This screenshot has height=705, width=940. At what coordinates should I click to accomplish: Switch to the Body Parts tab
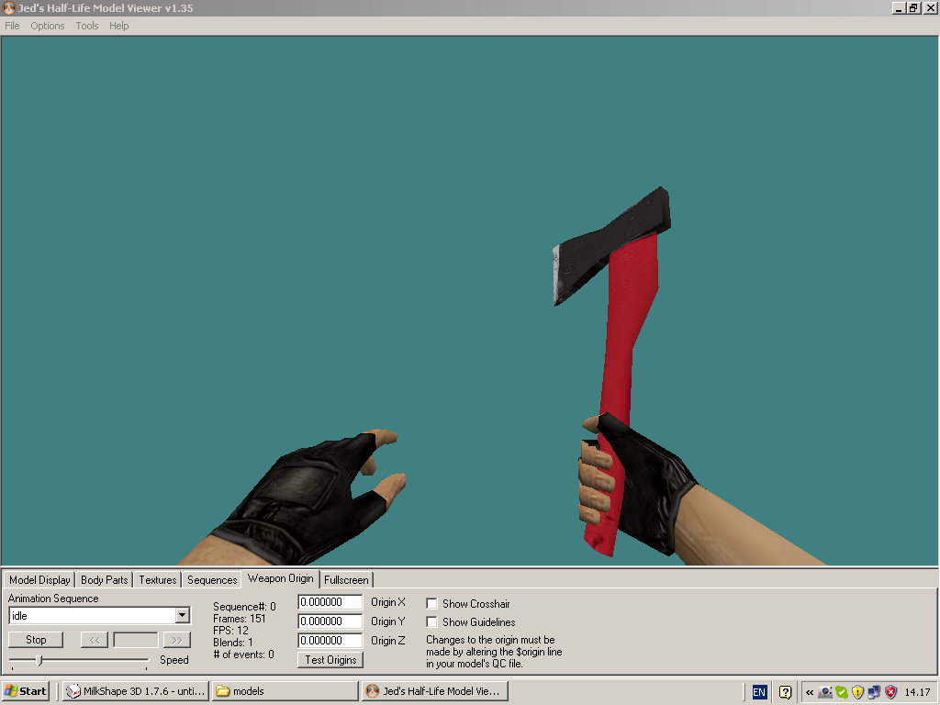(x=105, y=580)
